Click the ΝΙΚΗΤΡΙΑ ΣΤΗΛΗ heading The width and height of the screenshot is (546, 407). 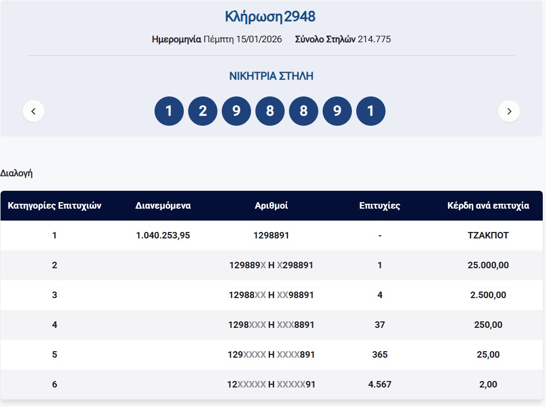(271, 76)
